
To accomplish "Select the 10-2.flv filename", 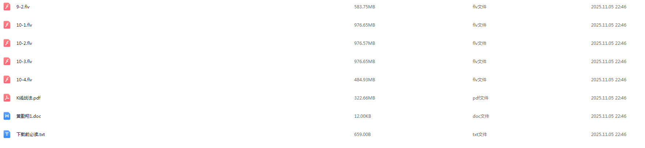I will click(24, 43).
